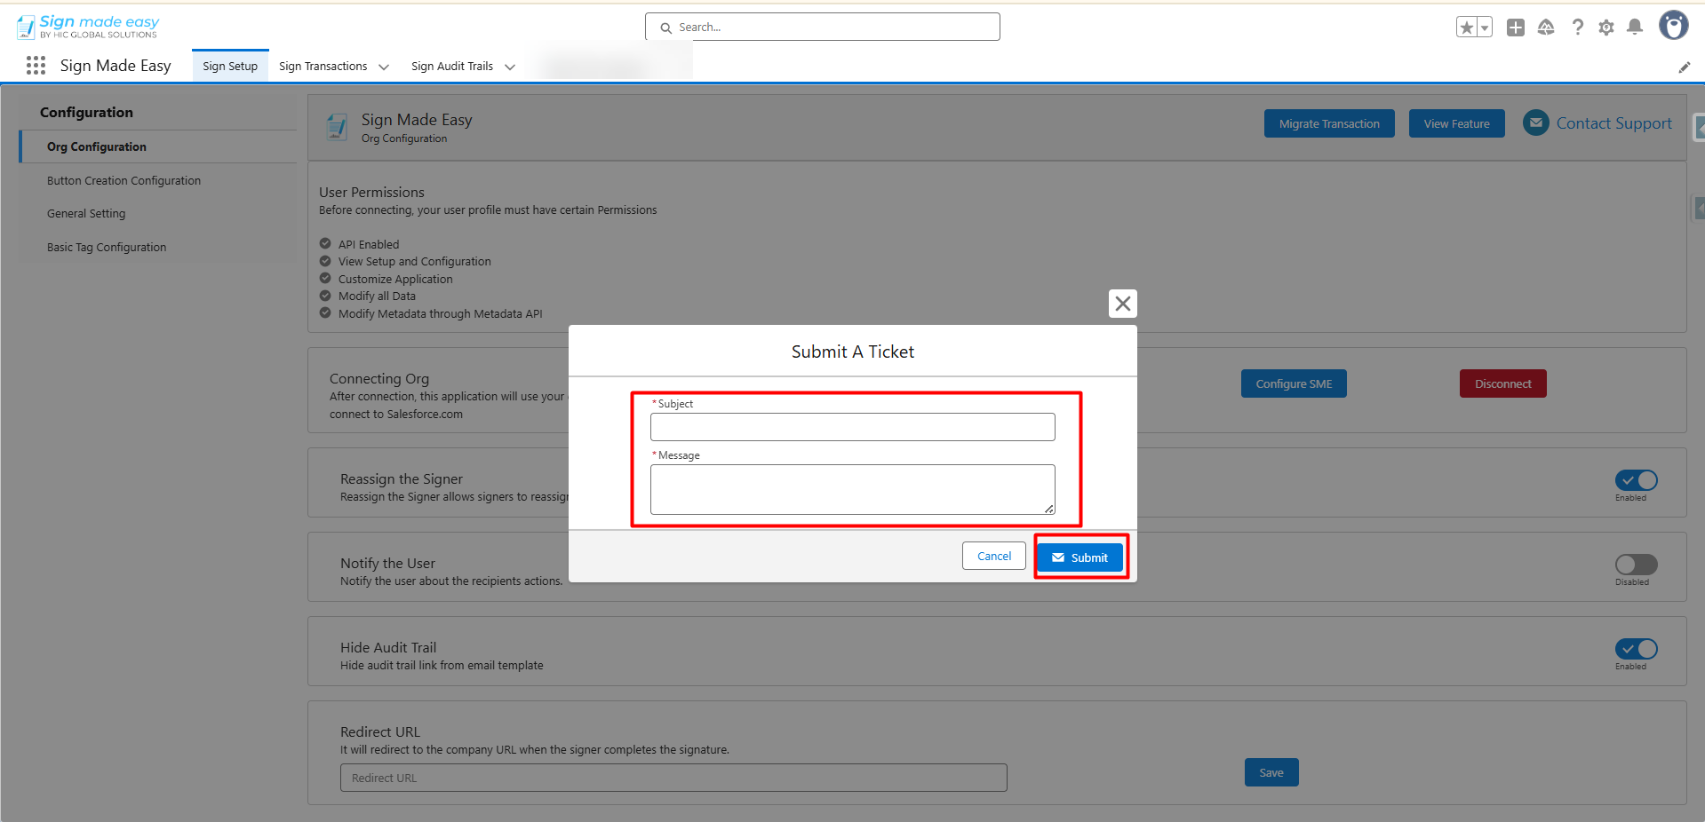Switch to the Sign Setup tab
Screen dimensions: 1705x822
pos(230,66)
